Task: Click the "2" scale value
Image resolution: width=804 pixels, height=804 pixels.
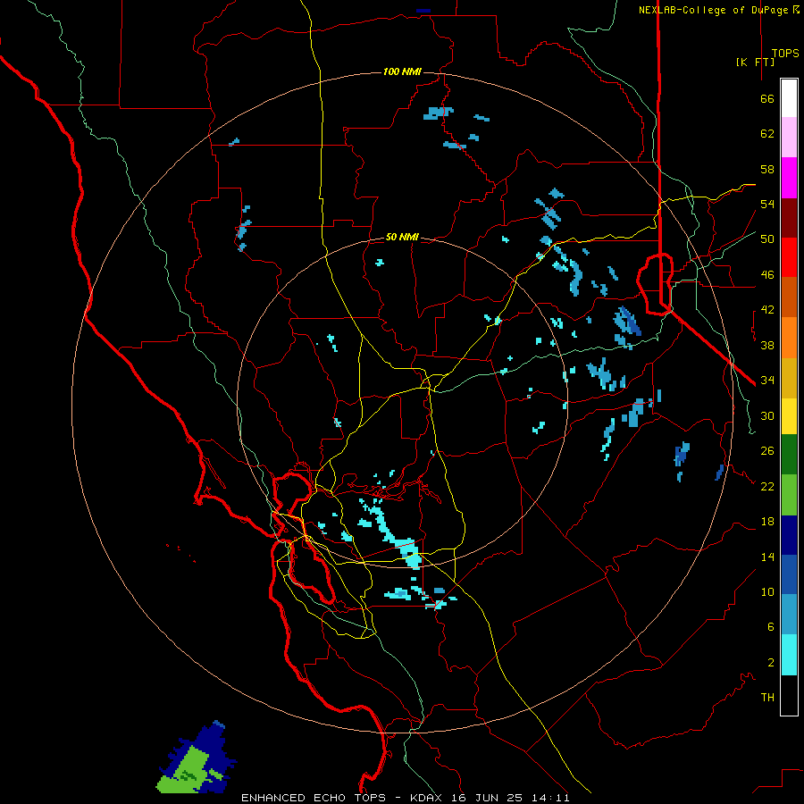Action: click(x=771, y=663)
